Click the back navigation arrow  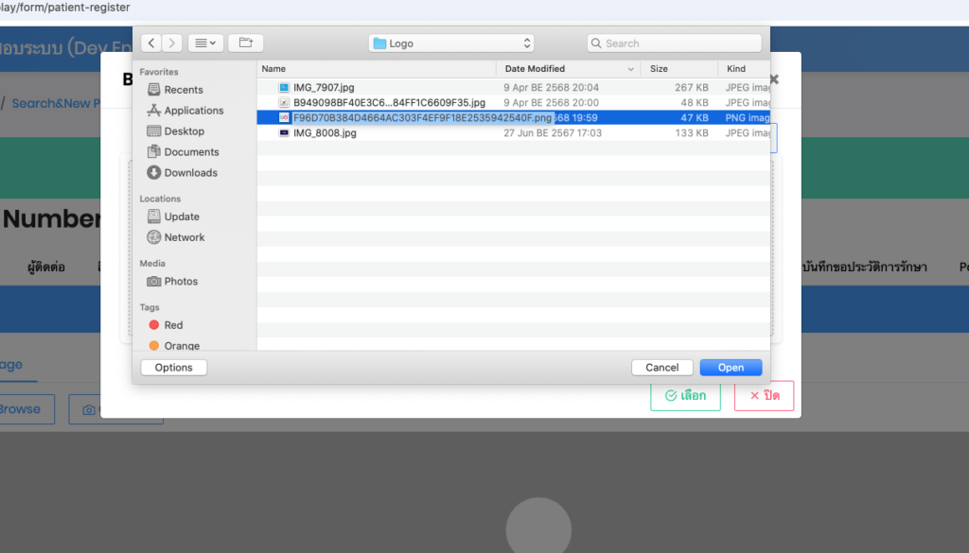coord(151,43)
